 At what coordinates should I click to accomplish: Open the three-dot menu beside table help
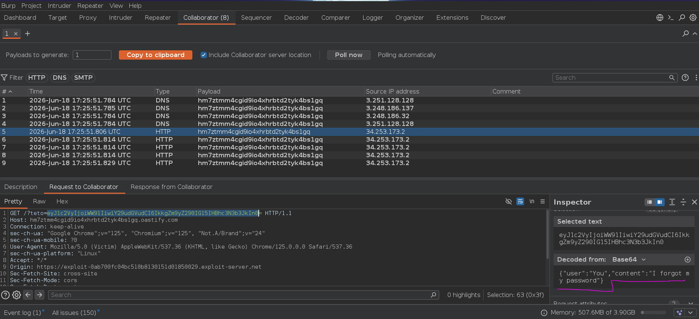pos(696,78)
